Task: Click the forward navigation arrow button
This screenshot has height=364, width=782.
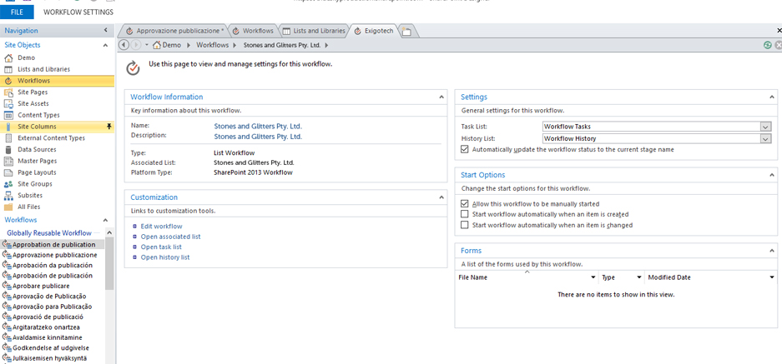Action: coord(135,45)
